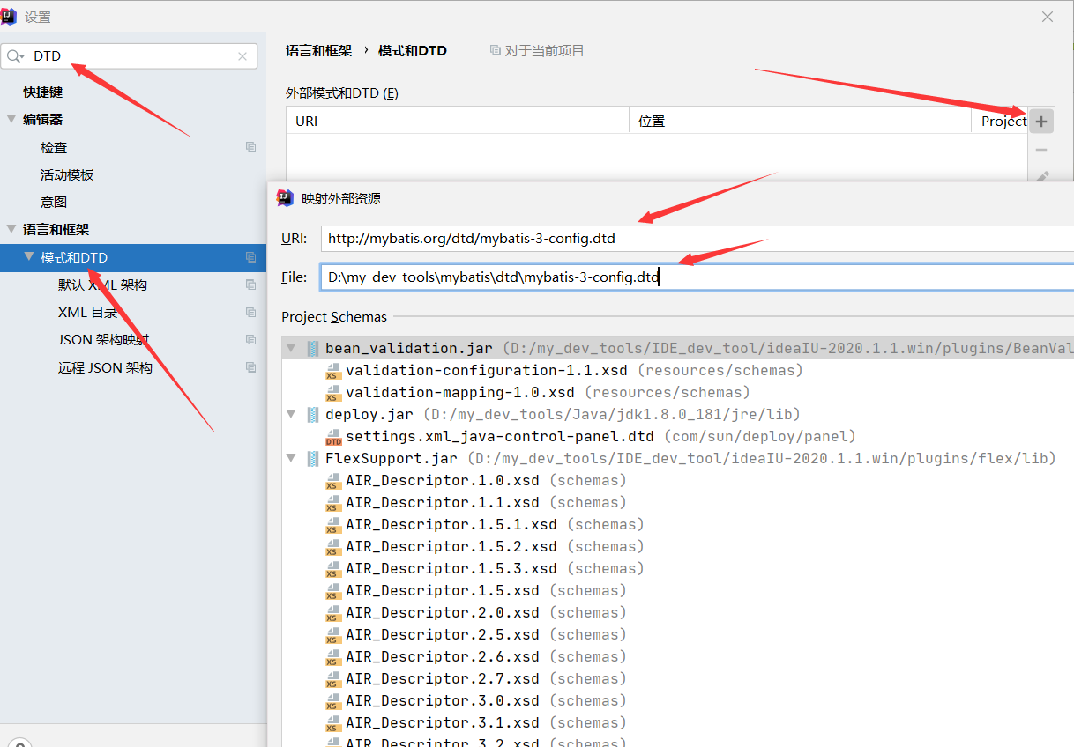Click the URI input field
Image resolution: width=1074 pixels, height=747 pixels.
click(697, 238)
